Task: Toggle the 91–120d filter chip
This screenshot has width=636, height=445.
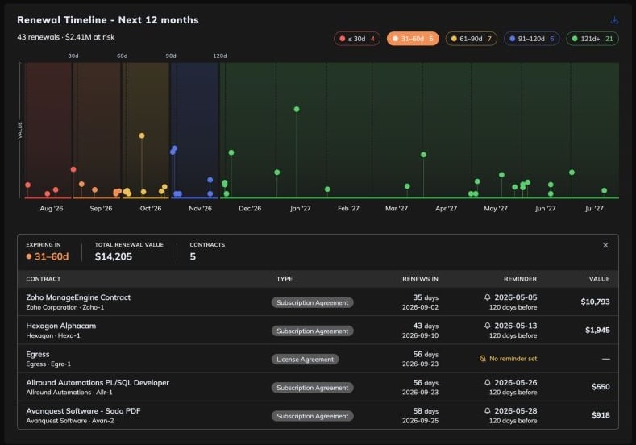Action: tap(531, 39)
